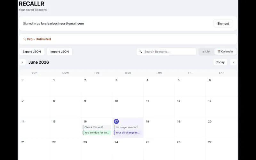Click the search magnifier icon
The image size is (256, 160).
click(x=140, y=52)
